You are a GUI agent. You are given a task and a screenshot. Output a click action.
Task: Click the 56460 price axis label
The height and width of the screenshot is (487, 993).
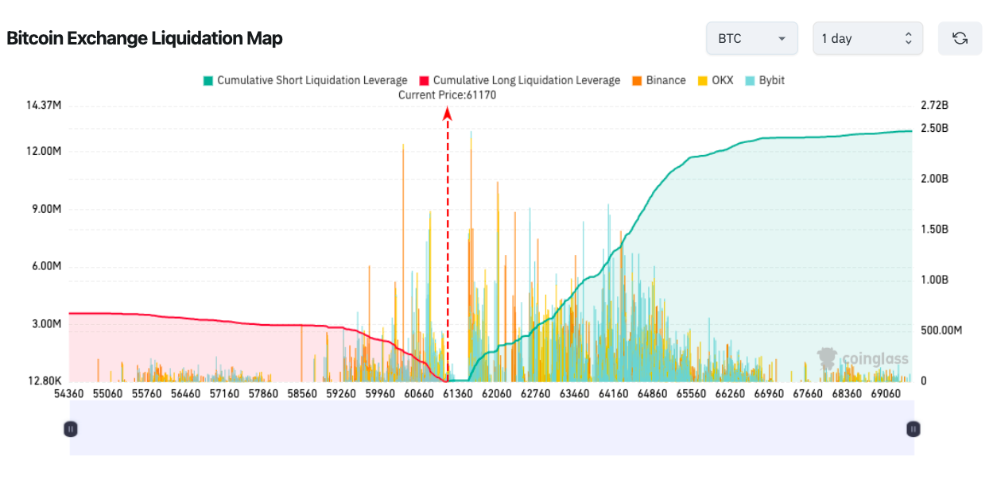185,394
